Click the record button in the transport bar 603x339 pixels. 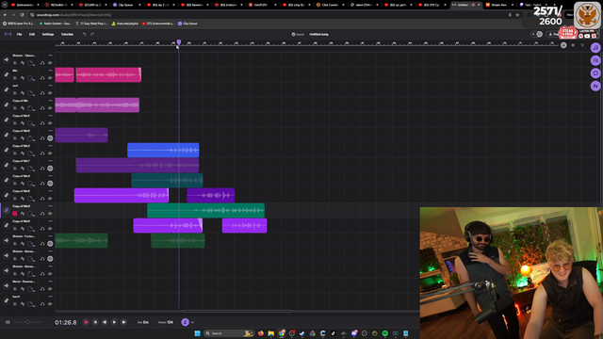click(x=86, y=322)
